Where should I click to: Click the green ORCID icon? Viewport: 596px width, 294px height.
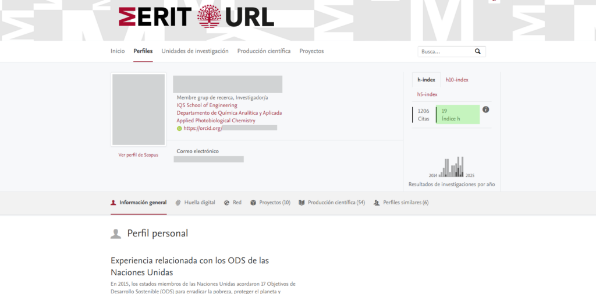click(x=179, y=128)
